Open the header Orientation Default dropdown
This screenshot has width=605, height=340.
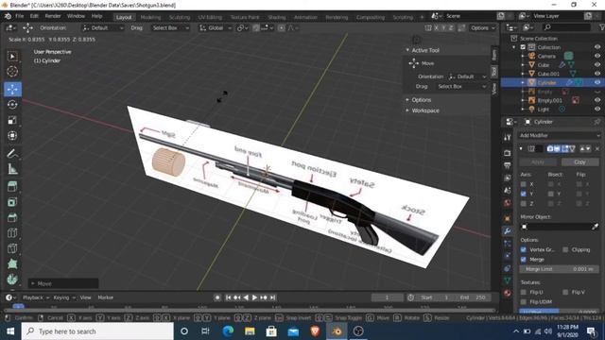point(103,27)
